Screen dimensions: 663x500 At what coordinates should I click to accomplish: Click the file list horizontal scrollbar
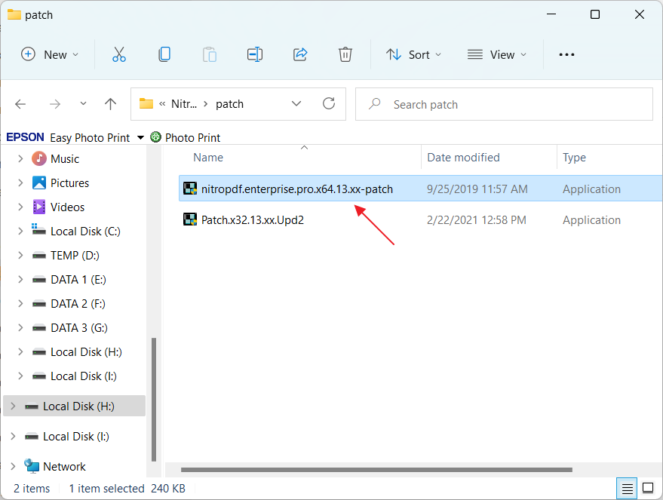point(376,470)
